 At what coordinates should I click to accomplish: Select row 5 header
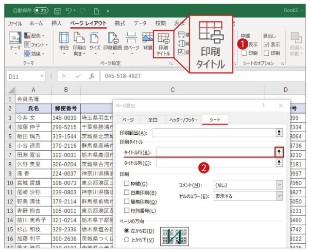(10, 136)
